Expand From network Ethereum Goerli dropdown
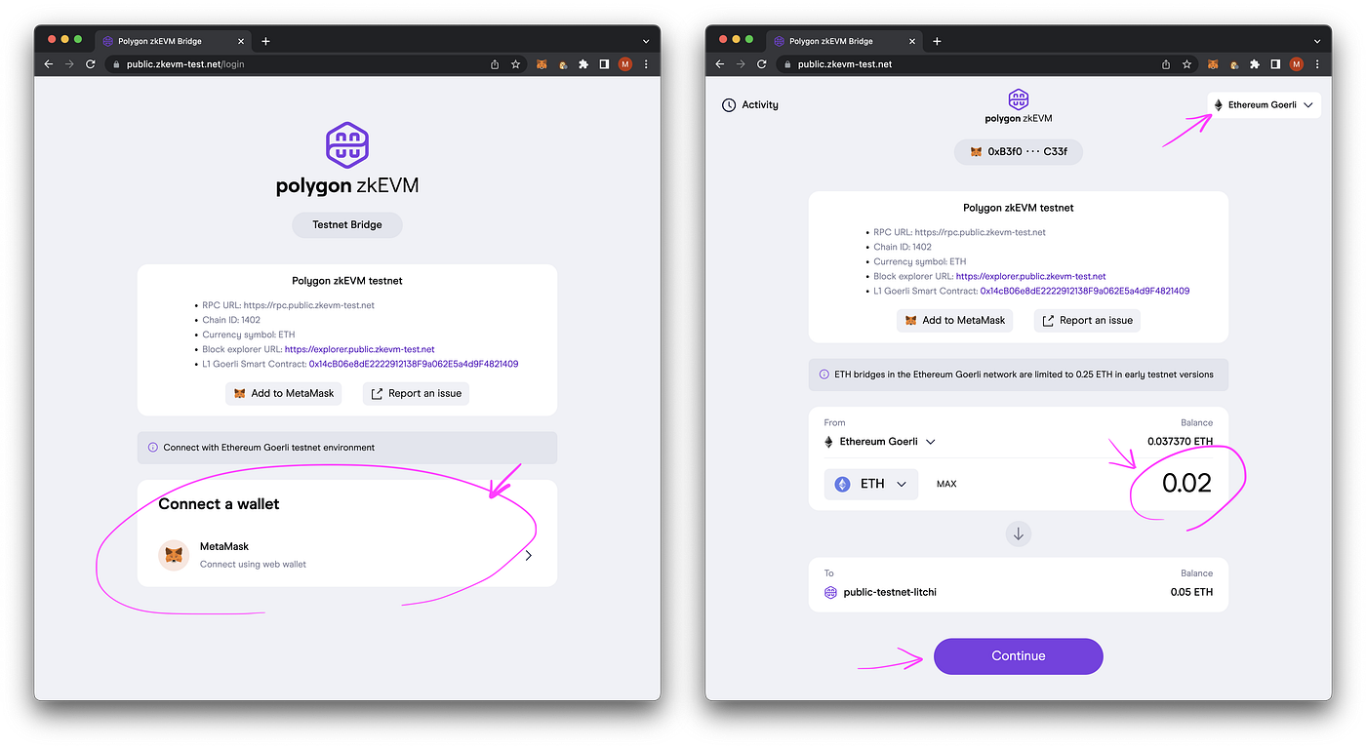 (880, 442)
